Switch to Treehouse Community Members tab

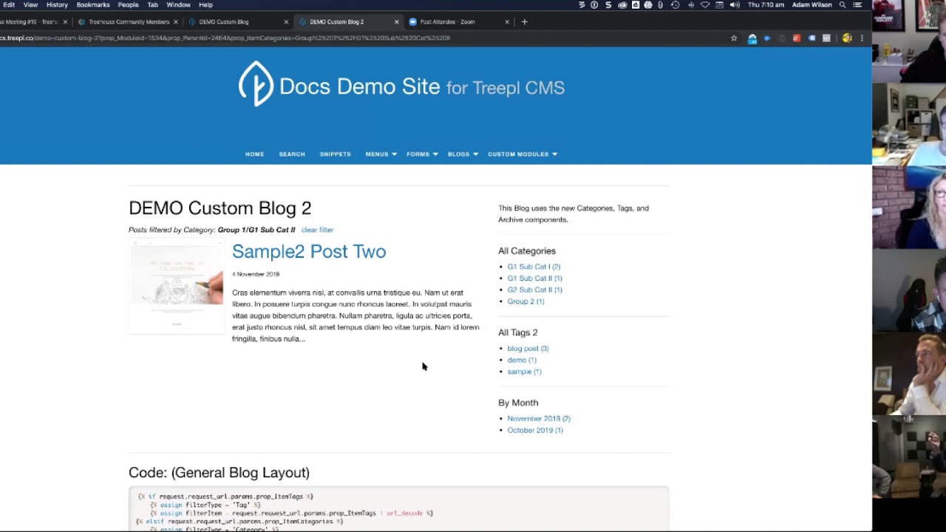[x=127, y=22]
